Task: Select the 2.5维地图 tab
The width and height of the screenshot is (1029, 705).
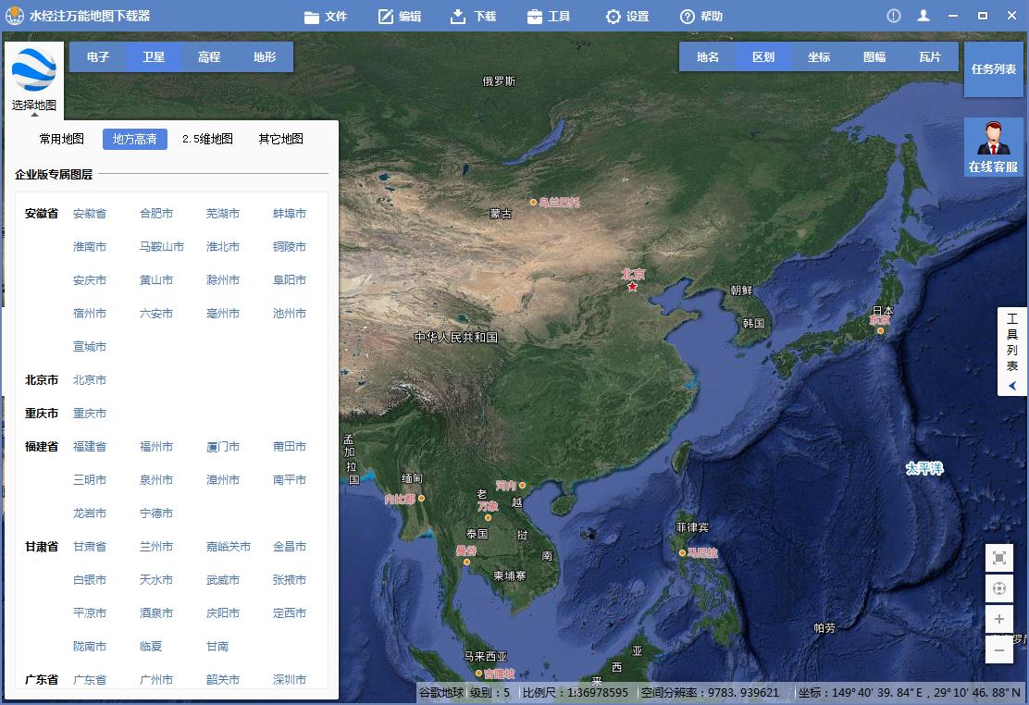Action: click(x=207, y=139)
